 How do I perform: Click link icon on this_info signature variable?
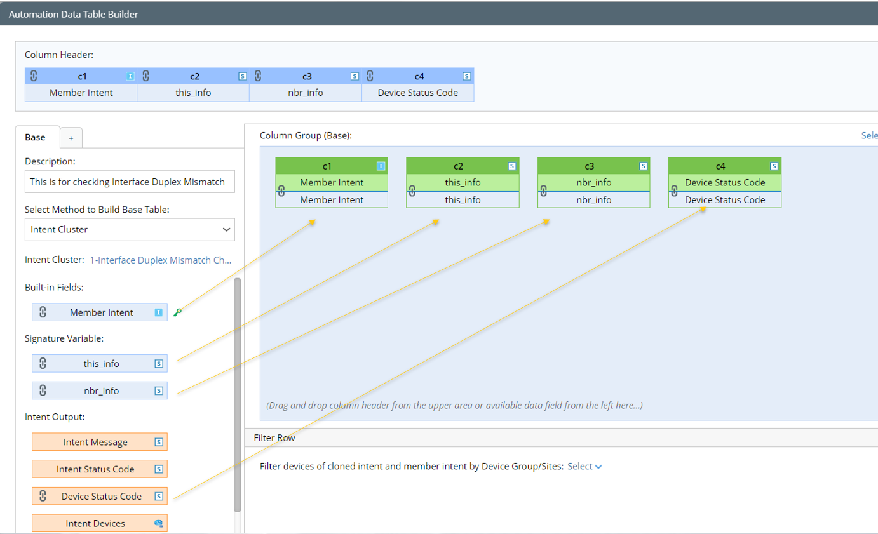(43, 364)
